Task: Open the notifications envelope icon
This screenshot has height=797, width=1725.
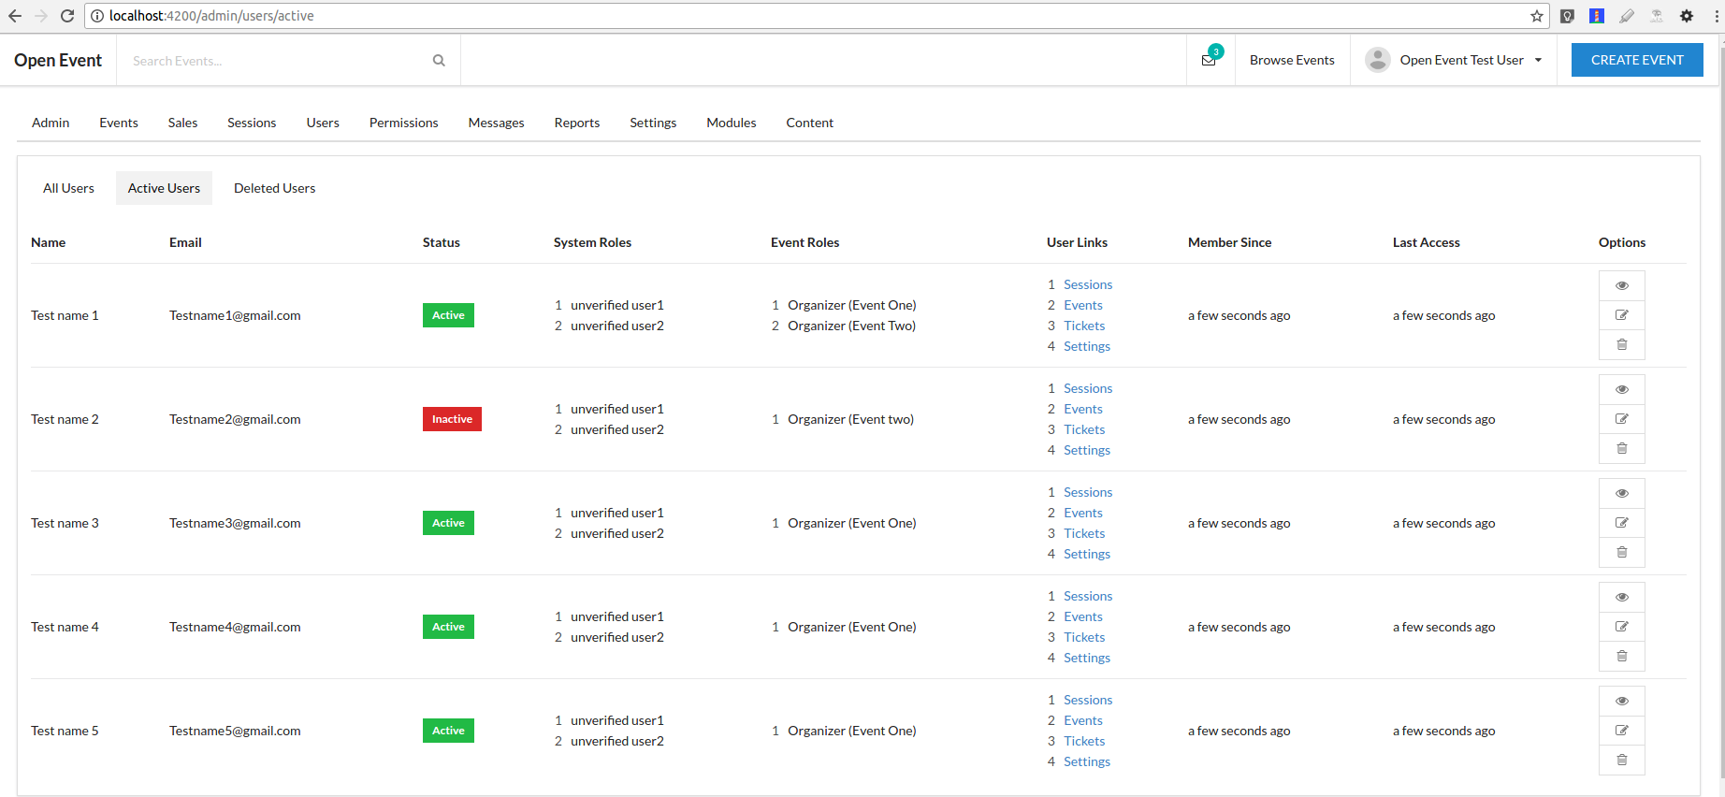Action: point(1210,60)
